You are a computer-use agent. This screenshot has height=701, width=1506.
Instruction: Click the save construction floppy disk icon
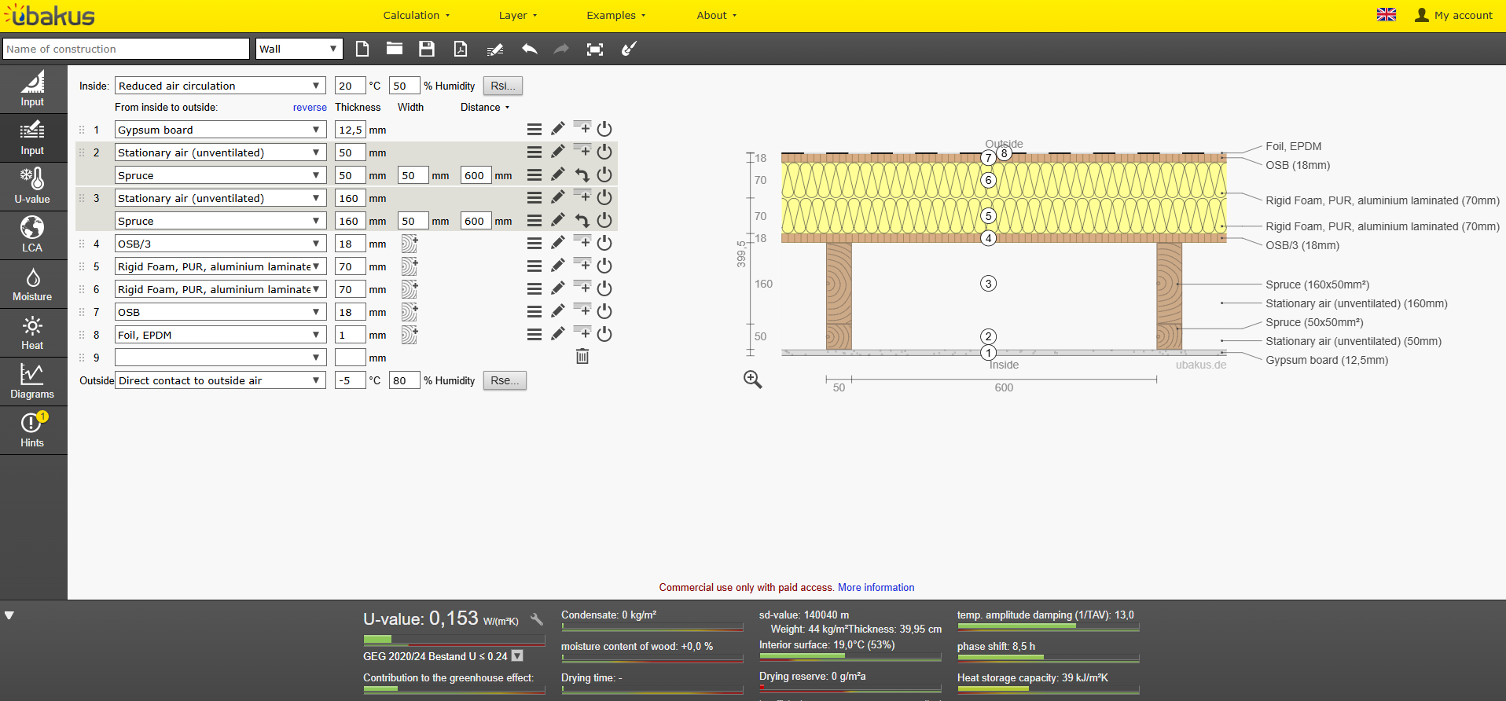427,49
